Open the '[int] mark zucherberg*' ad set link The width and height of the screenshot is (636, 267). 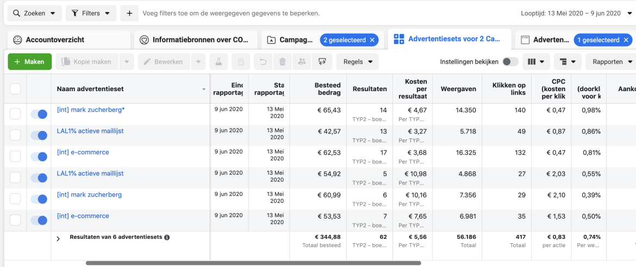(91, 110)
